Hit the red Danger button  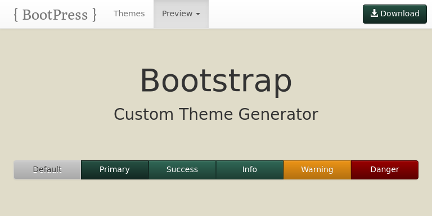[x=385, y=170]
